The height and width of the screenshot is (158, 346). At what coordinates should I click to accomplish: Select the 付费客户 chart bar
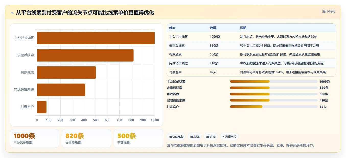click(x=42, y=107)
